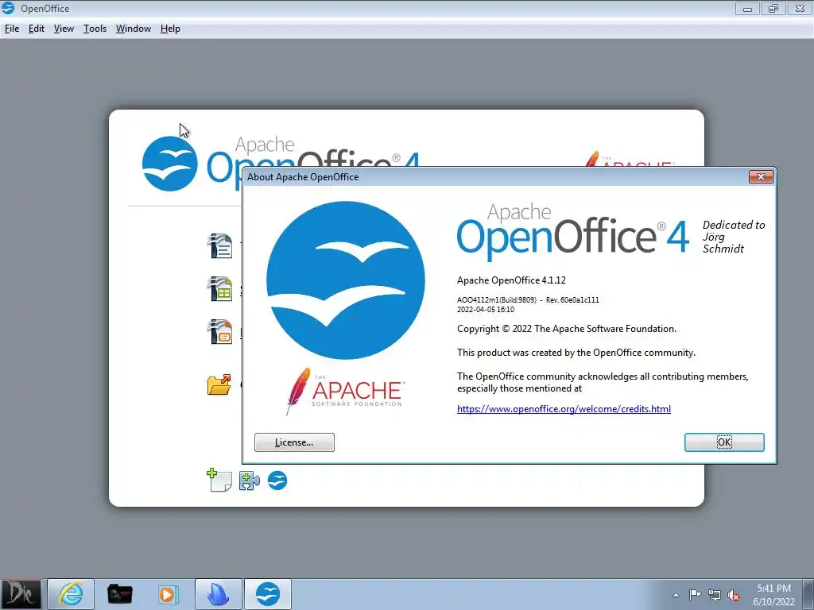Click the build text 'AOO4112m1(Build:9809)'
Screen dimensions: 814x610
coord(497,299)
